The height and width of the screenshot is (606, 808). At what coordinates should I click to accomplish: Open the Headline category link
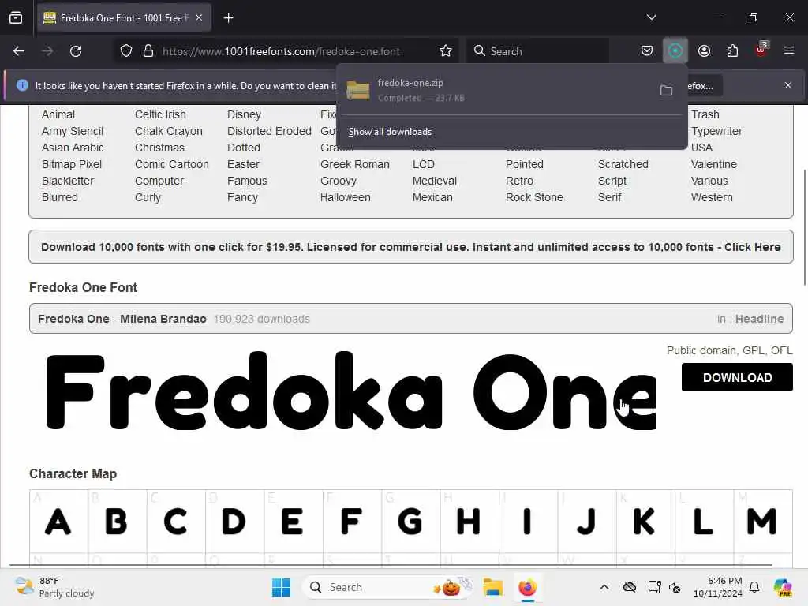click(x=759, y=319)
